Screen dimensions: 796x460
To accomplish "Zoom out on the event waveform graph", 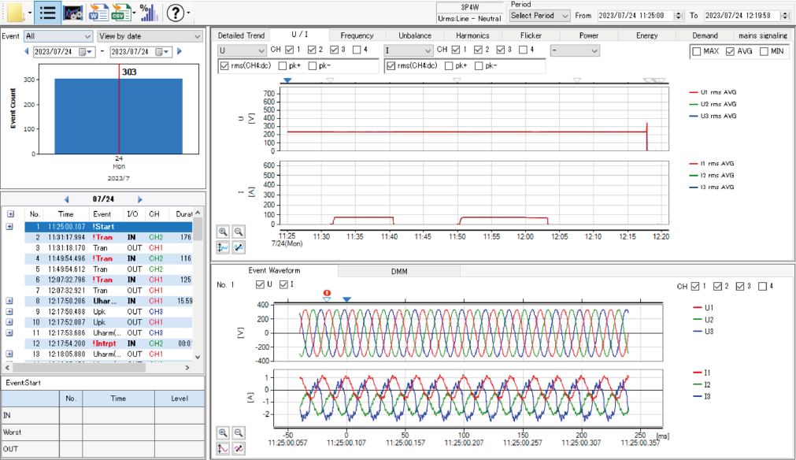I will (239, 432).
